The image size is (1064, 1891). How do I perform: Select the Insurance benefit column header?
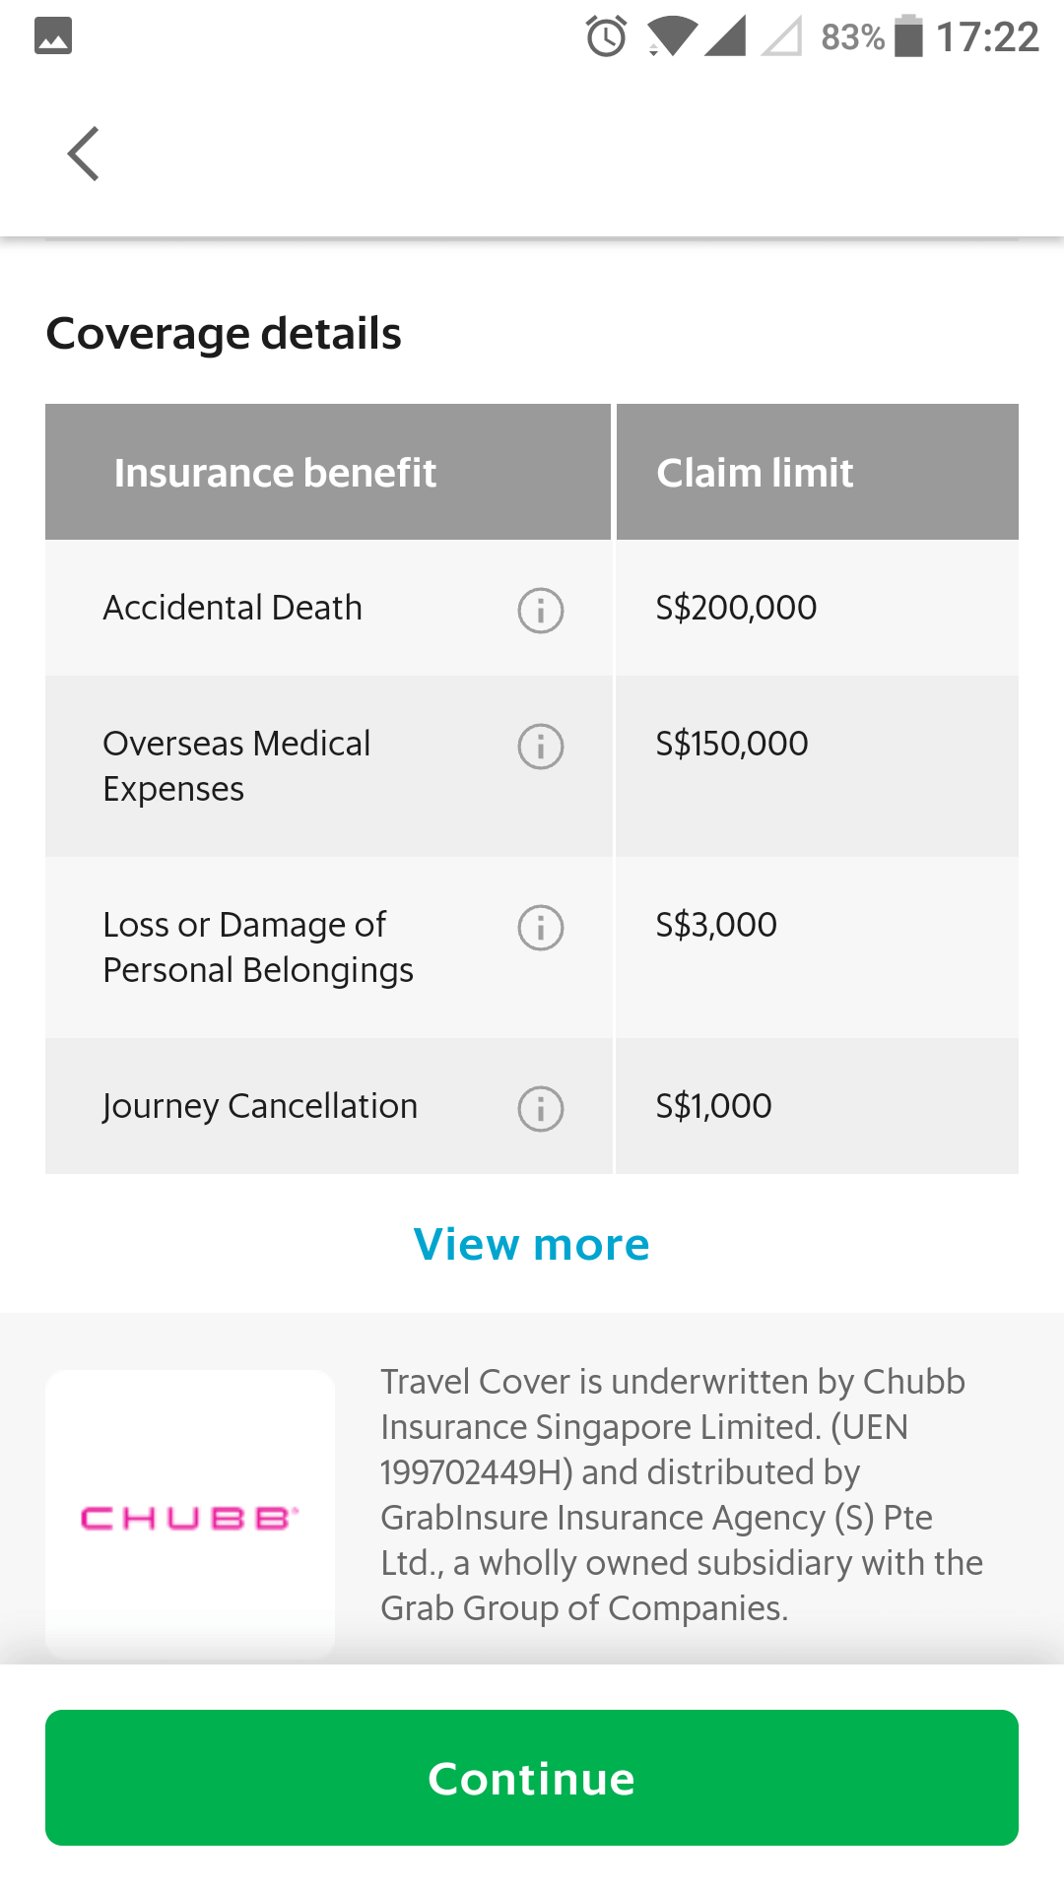point(275,473)
